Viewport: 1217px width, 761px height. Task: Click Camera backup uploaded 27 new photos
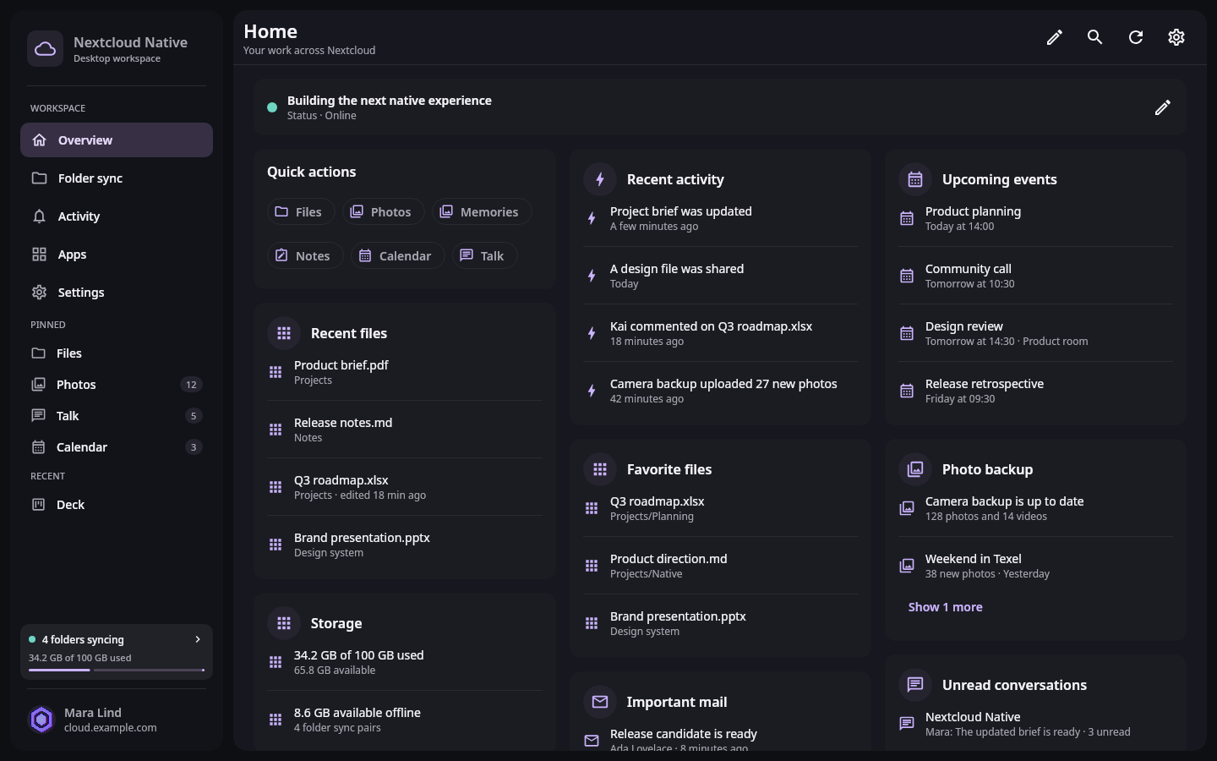720,391
